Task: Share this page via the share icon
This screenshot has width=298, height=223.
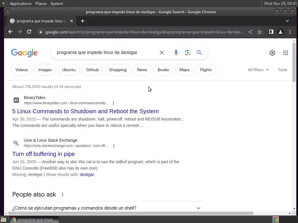Action: 250,32
